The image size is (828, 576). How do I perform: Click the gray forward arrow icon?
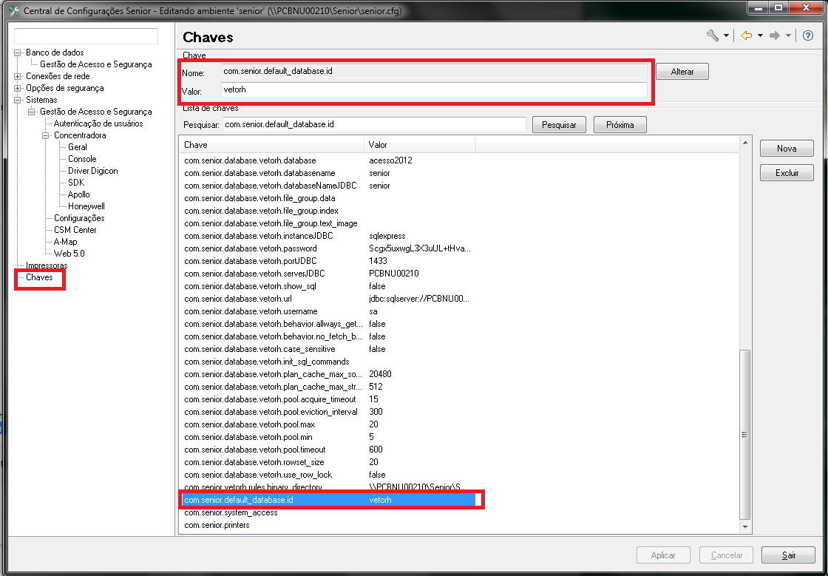775,35
